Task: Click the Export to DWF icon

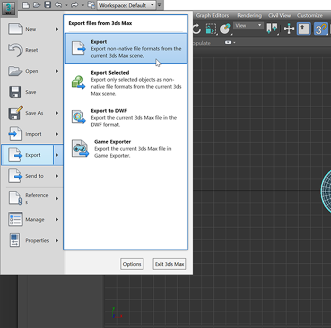Action: pyautogui.click(x=79, y=117)
